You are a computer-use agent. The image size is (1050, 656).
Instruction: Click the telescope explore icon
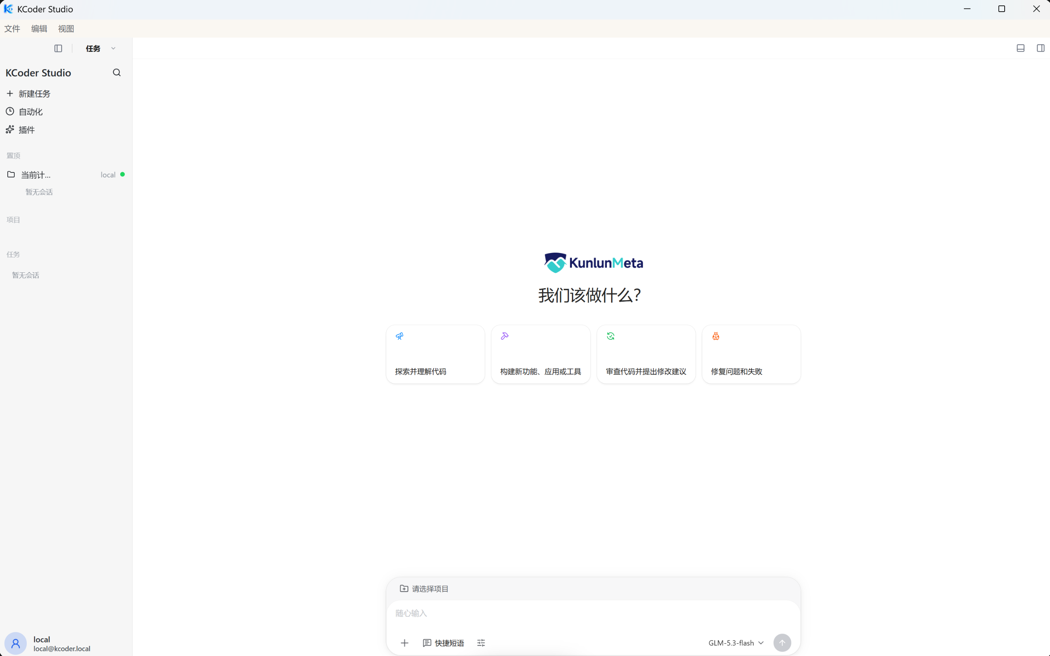(x=400, y=336)
